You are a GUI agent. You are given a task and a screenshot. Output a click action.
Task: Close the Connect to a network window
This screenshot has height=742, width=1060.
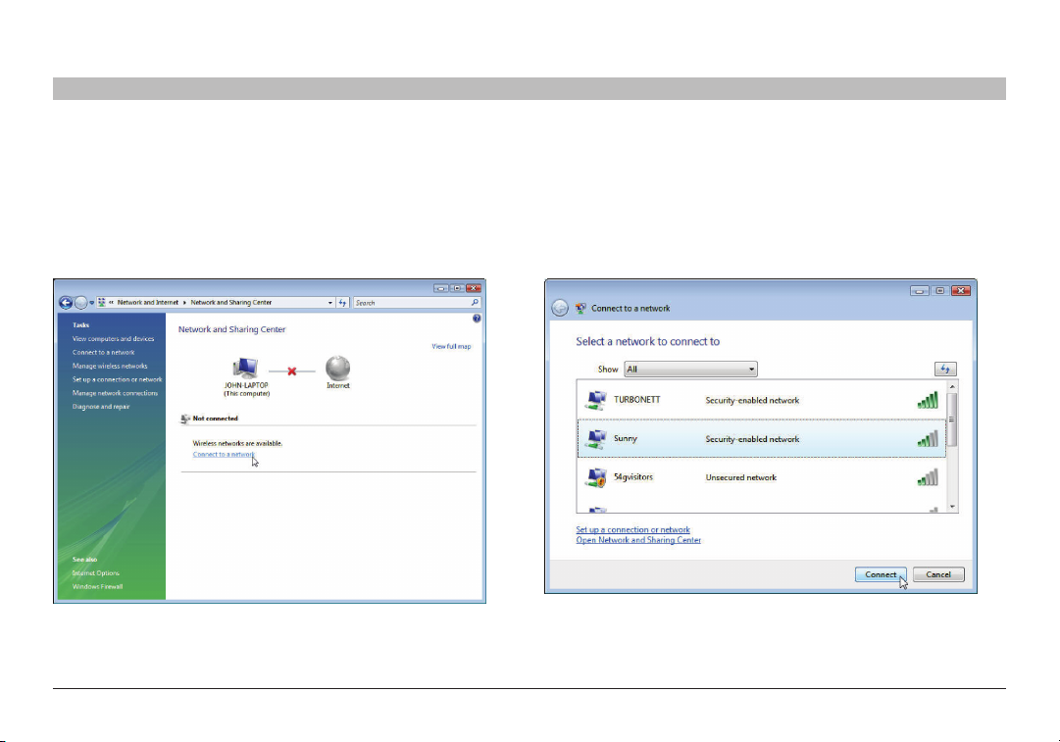(961, 290)
